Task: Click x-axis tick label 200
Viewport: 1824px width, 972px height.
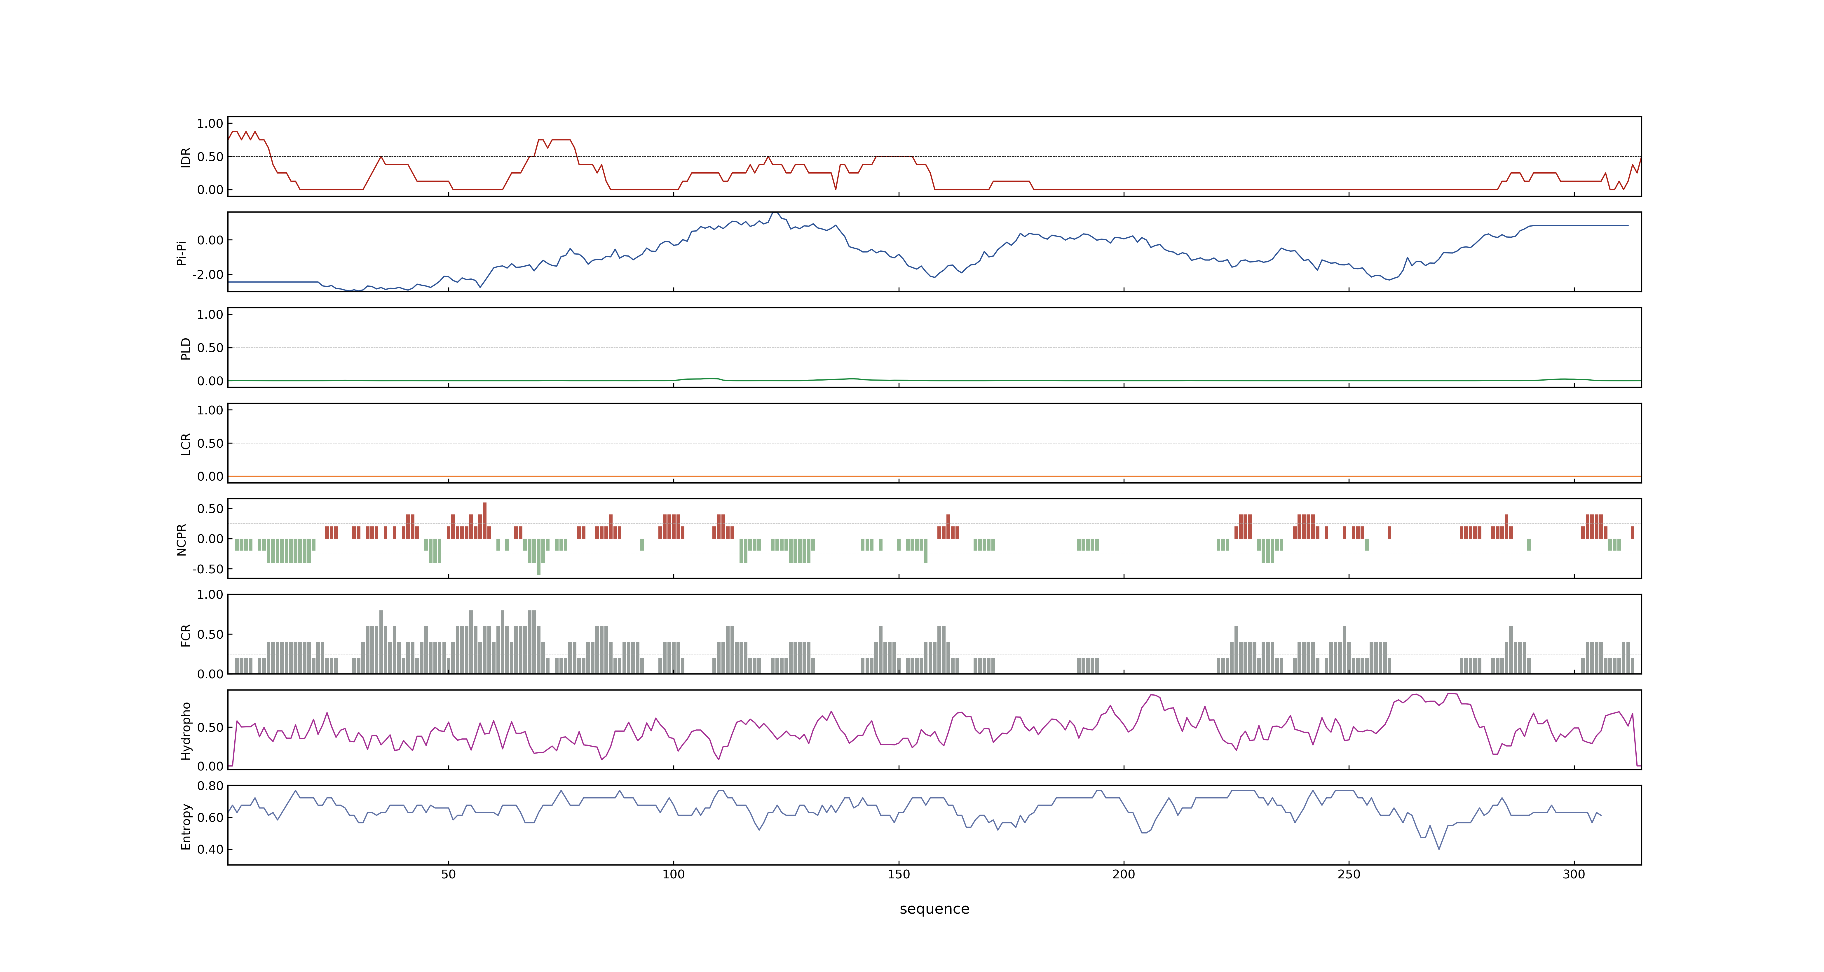Action: 1124,874
